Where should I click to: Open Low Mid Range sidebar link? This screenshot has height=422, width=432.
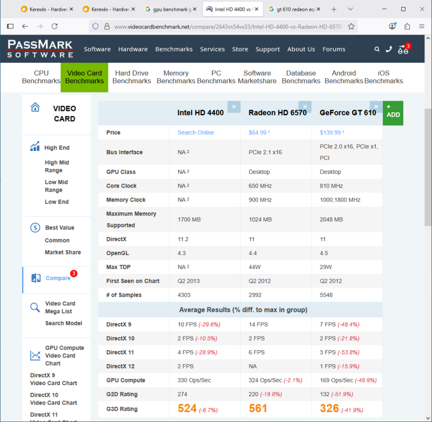point(57,186)
